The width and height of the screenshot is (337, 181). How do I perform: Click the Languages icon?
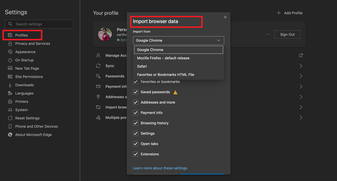10,93
